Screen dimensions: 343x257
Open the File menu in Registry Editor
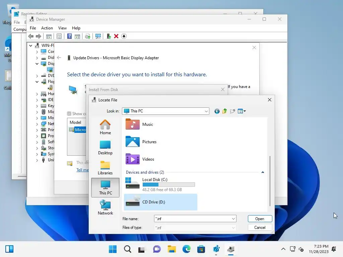point(17,22)
